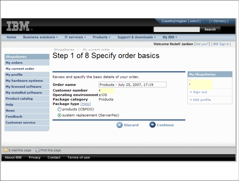Expand the IT services dropdown
The image size is (239, 181).
pos(75,37)
